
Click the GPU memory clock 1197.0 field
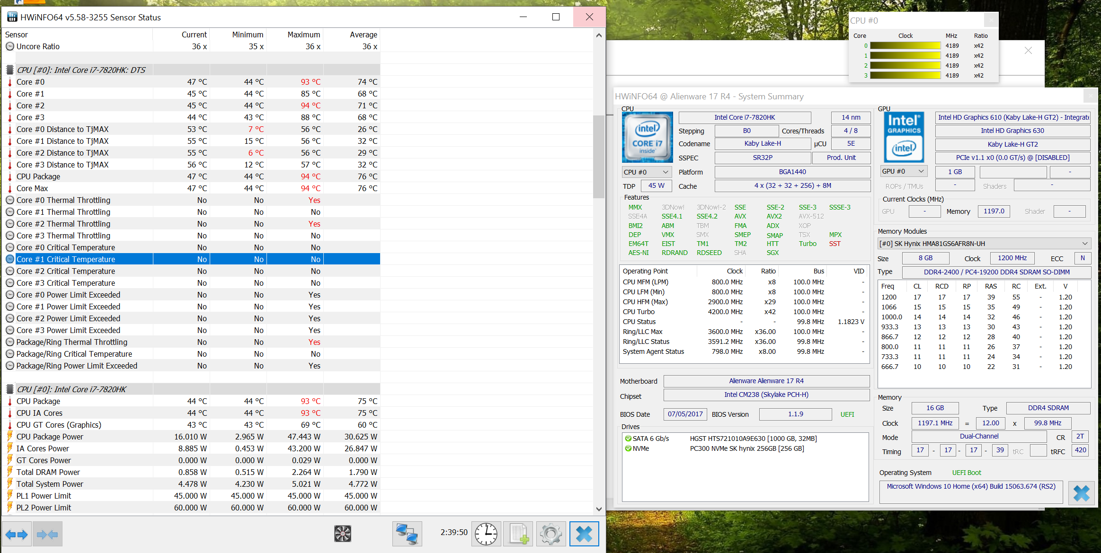coord(994,211)
